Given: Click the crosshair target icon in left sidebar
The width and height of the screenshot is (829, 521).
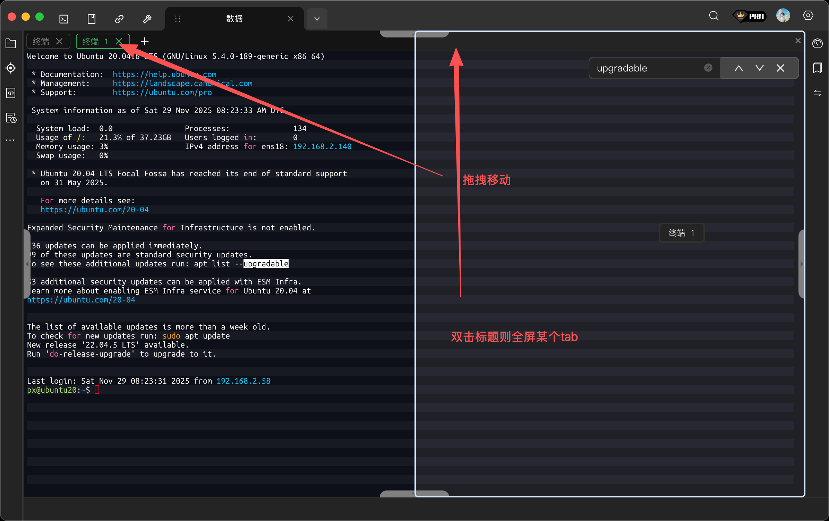Looking at the screenshot, I should click(11, 68).
